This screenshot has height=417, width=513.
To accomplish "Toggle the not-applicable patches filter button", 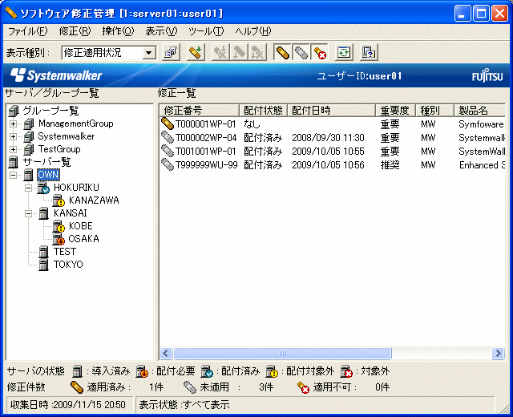I will (x=319, y=52).
